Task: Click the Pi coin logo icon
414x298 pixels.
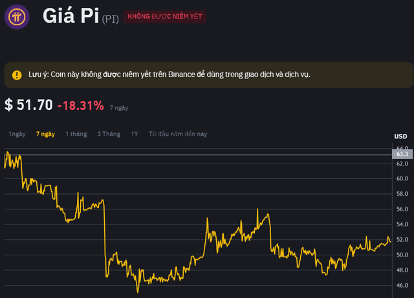Action: [17, 17]
